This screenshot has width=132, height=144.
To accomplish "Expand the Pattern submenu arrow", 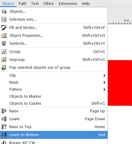I will [104, 90].
